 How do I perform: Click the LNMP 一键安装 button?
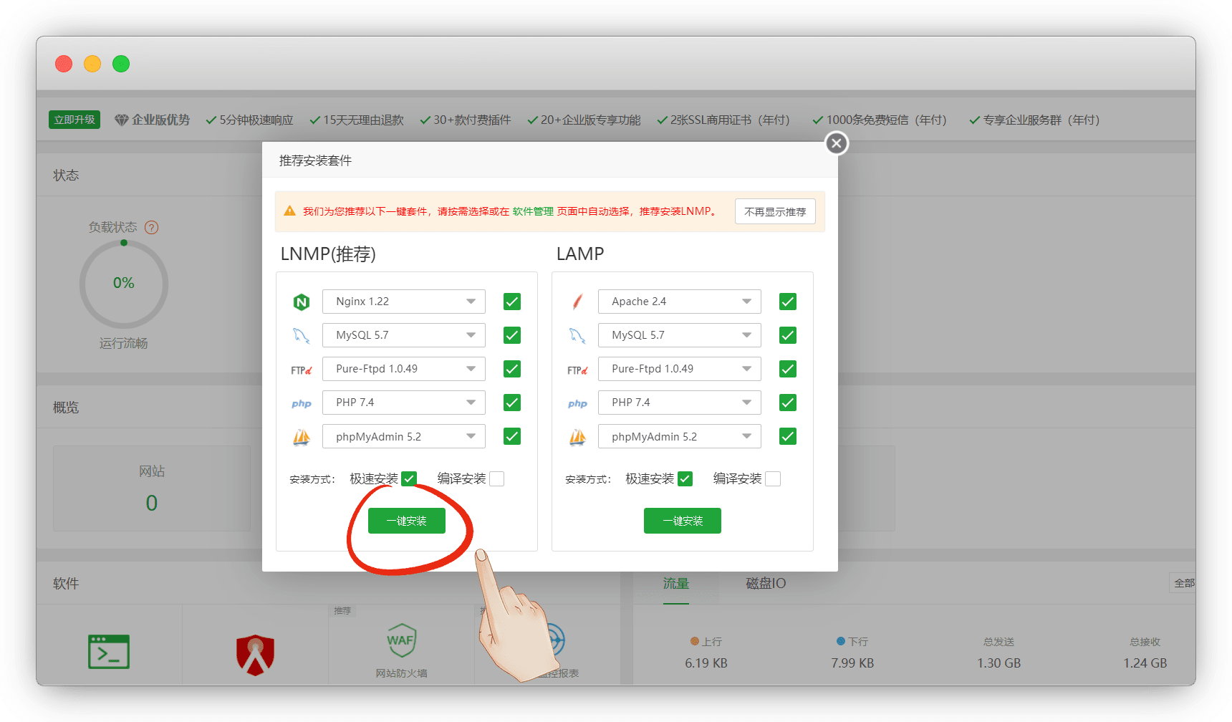click(x=407, y=521)
